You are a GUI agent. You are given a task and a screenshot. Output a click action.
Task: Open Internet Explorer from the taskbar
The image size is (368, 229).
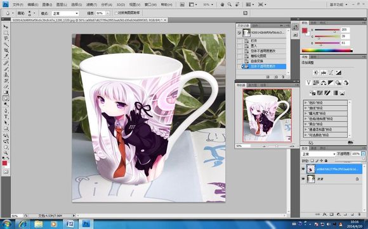(x=23, y=224)
